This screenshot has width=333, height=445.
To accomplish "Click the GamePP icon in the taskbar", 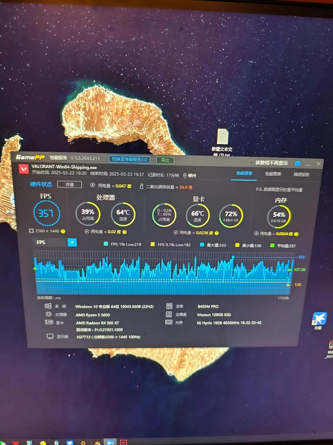I will [x=111, y=442].
